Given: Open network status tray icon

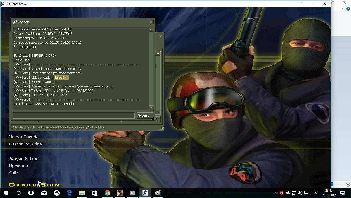Looking at the screenshot, I should (294, 193).
